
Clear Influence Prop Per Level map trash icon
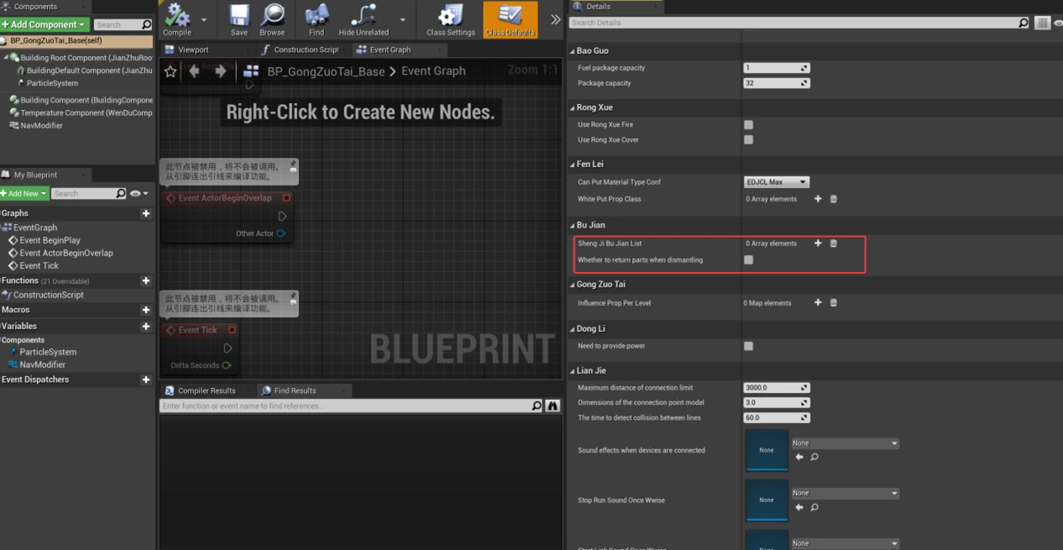pyautogui.click(x=834, y=302)
